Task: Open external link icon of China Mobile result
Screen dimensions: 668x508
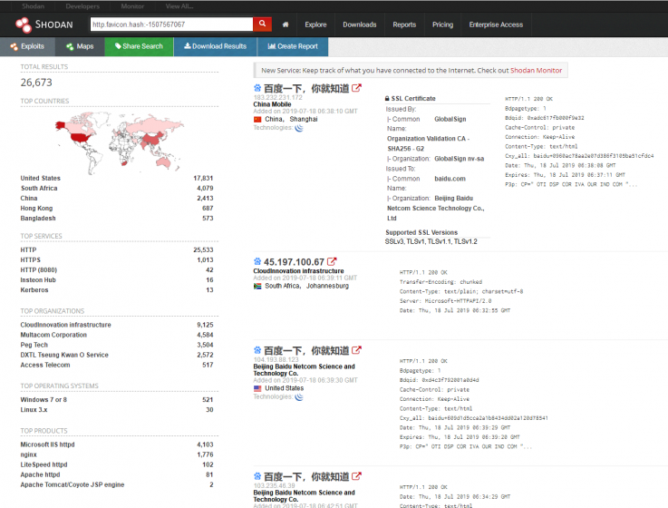Action: [x=356, y=88]
